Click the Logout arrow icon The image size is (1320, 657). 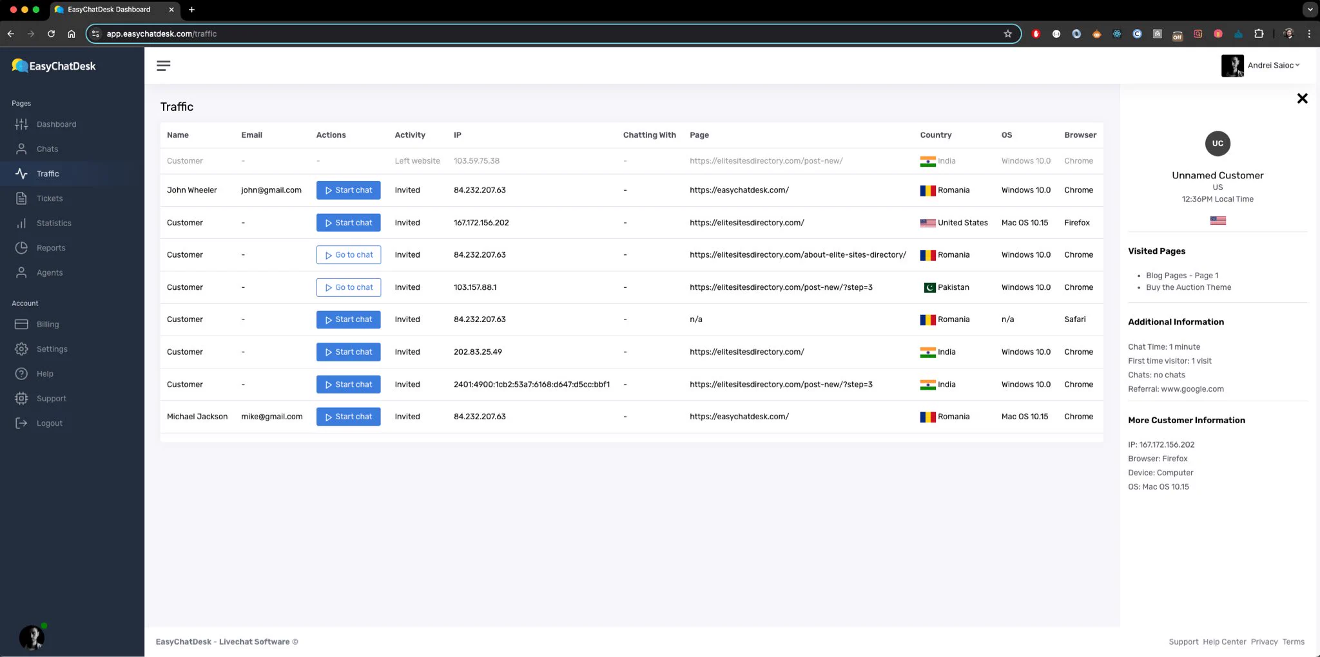click(21, 423)
